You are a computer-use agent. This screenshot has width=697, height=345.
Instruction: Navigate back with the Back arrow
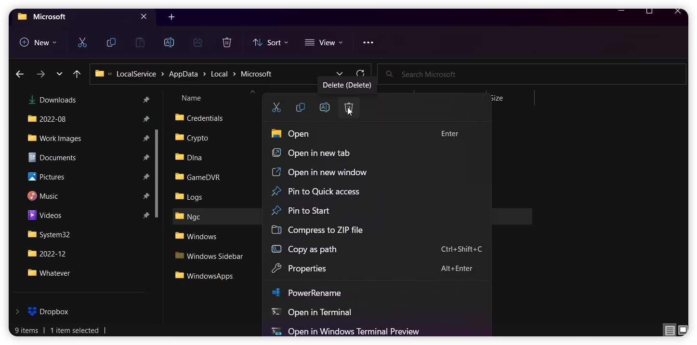click(x=20, y=74)
